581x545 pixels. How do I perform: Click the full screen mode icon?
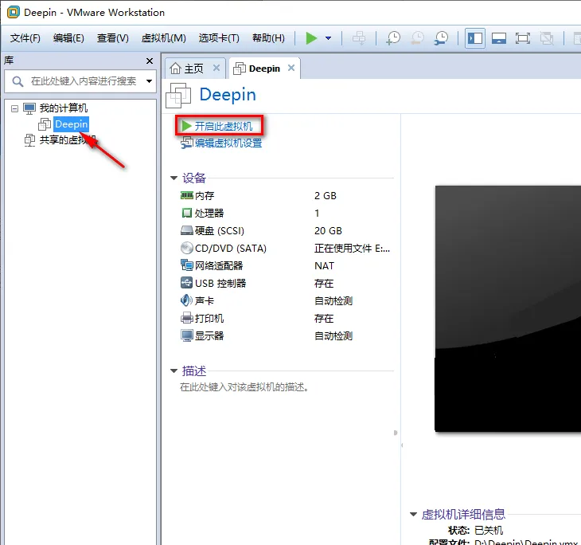(522, 37)
